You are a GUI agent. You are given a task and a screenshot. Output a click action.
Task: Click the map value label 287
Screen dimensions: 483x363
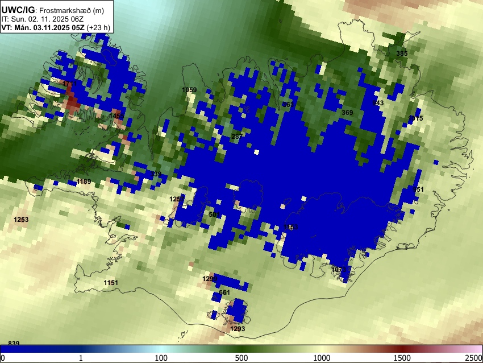coord(236,137)
